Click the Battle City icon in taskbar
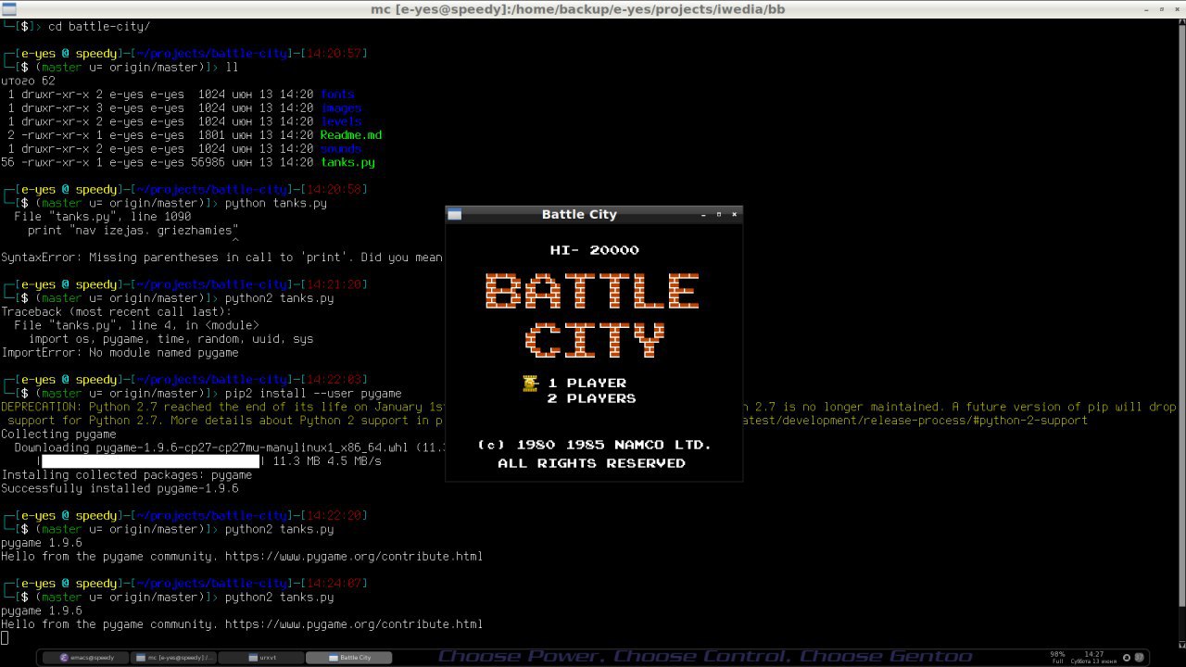 [x=334, y=658]
